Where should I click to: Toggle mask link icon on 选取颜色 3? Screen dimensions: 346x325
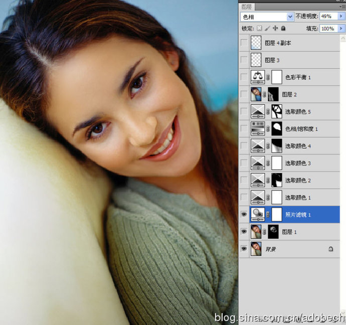[268, 163]
